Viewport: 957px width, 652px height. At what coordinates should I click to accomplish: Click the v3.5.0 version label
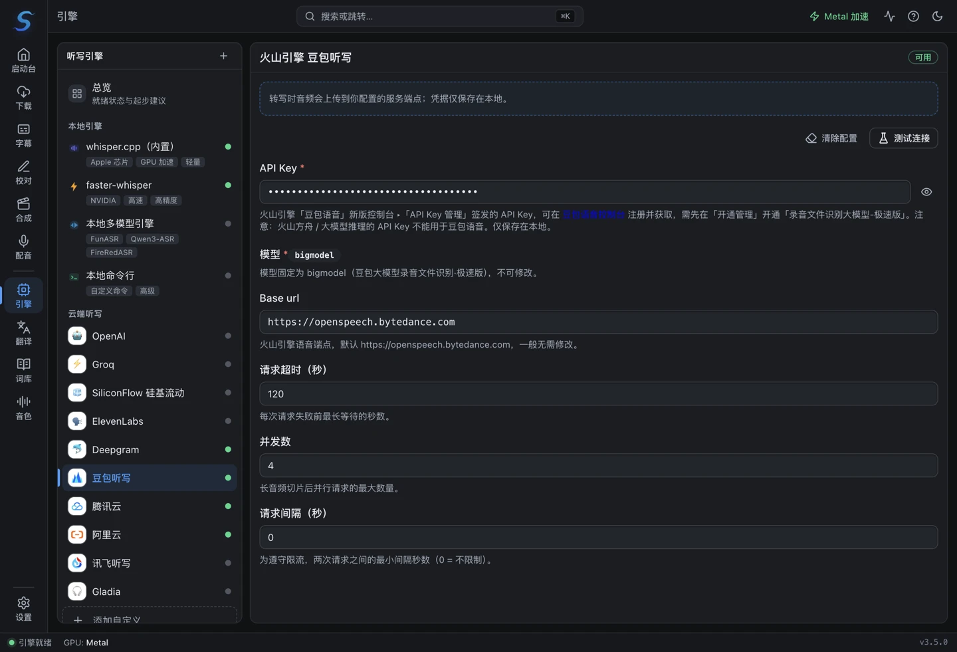pos(934,642)
